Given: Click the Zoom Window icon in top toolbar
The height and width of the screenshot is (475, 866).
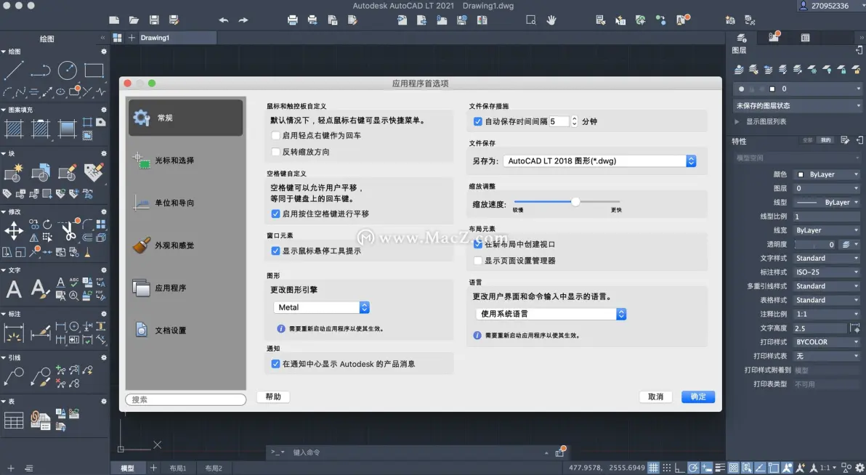Looking at the screenshot, I should coord(531,20).
